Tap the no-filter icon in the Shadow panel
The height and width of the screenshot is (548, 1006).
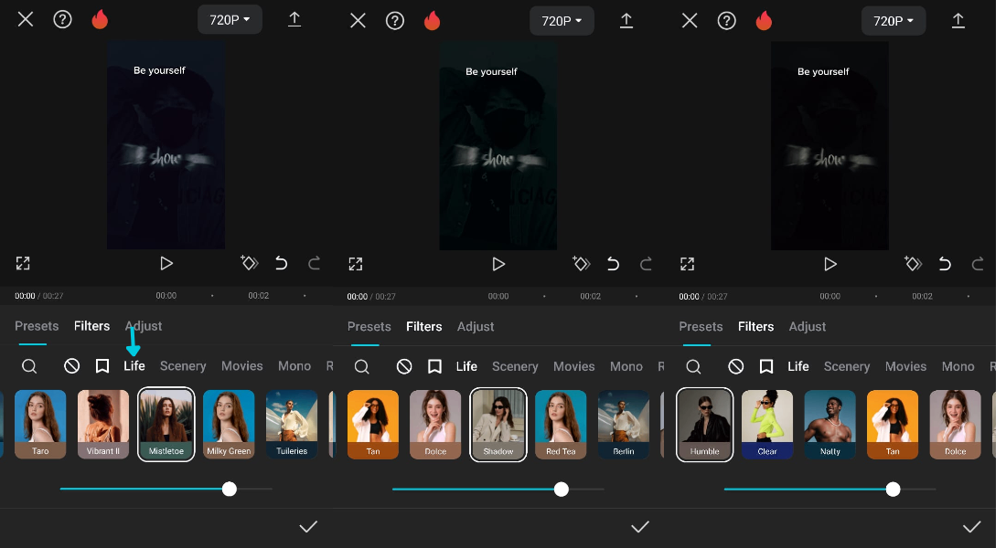[x=404, y=366]
